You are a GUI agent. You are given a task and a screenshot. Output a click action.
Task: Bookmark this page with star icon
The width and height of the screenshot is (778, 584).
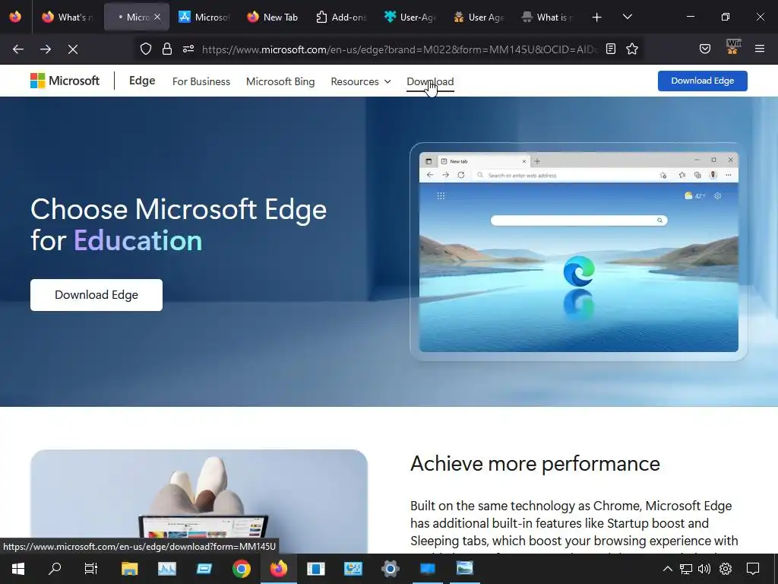click(632, 49)
